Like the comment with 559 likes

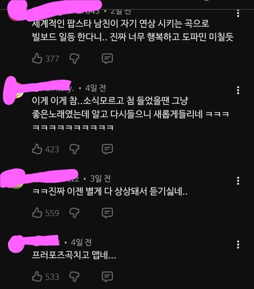click(37, 212)
